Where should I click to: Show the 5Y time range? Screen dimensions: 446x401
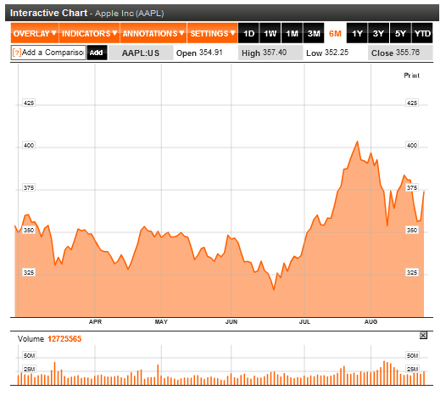400,34
